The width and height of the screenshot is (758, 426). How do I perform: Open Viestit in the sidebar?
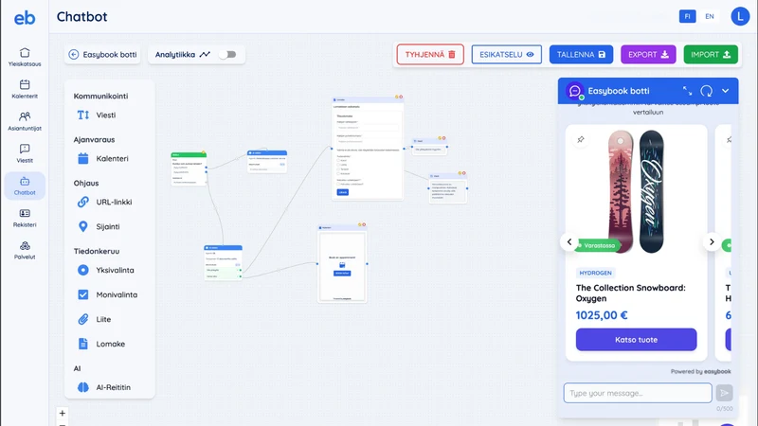25,153
